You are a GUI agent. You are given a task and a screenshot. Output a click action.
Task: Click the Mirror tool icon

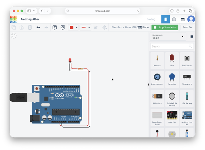pos(104,27)
